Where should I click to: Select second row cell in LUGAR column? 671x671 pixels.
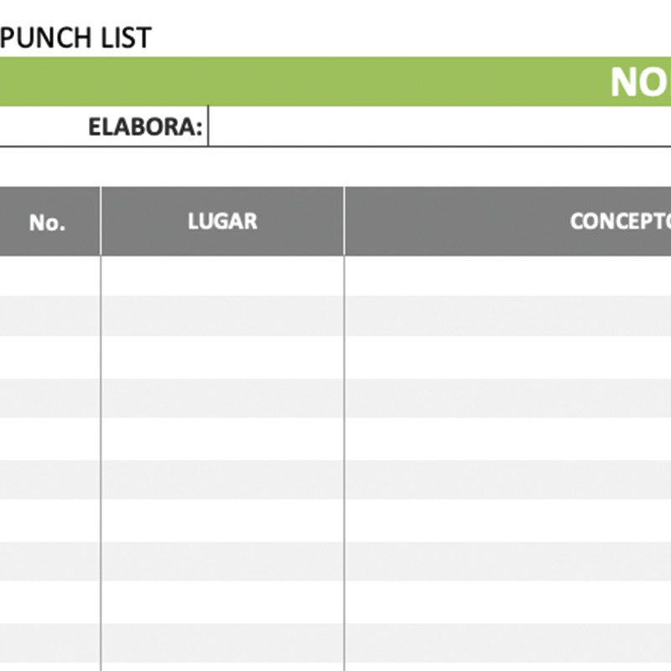222,316
